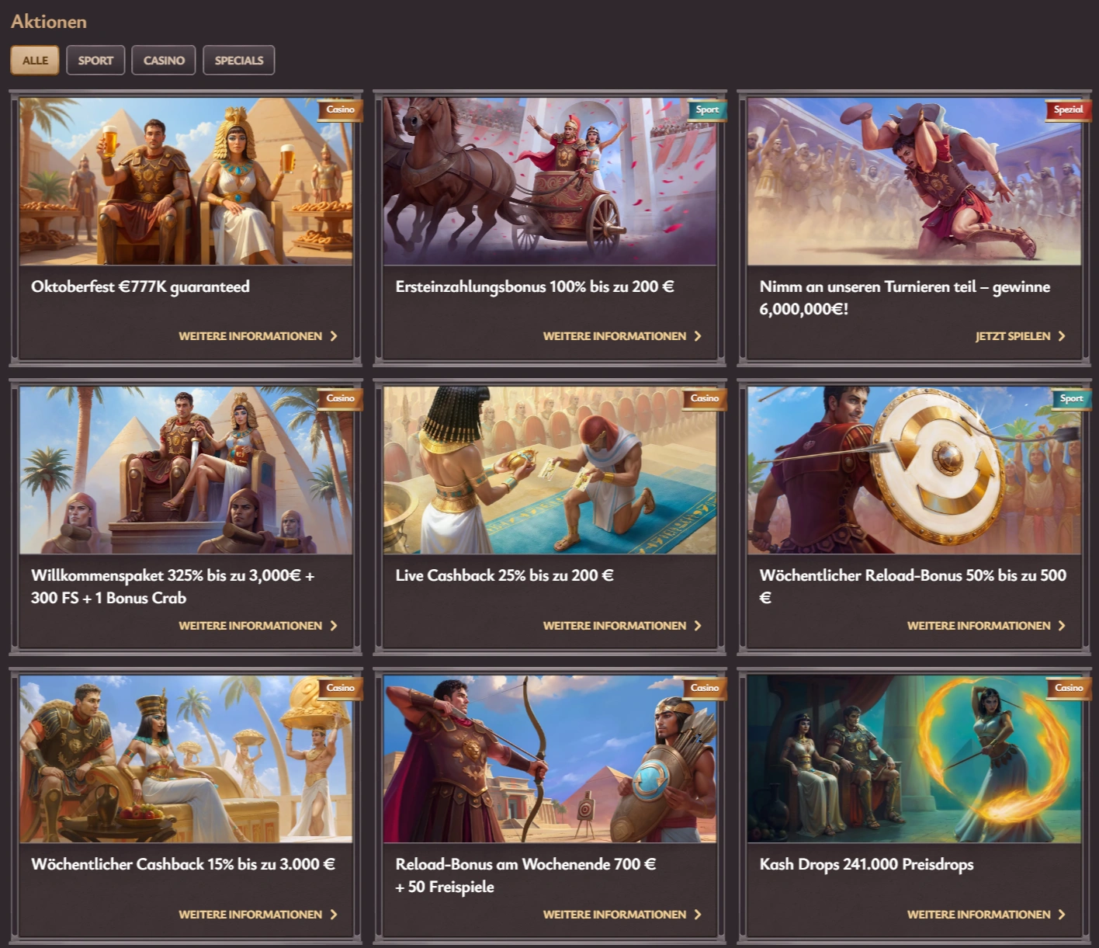Click the Spezial badge on the tournament card
This screenshot has height=948, width=1099.
coord(1068,110)
